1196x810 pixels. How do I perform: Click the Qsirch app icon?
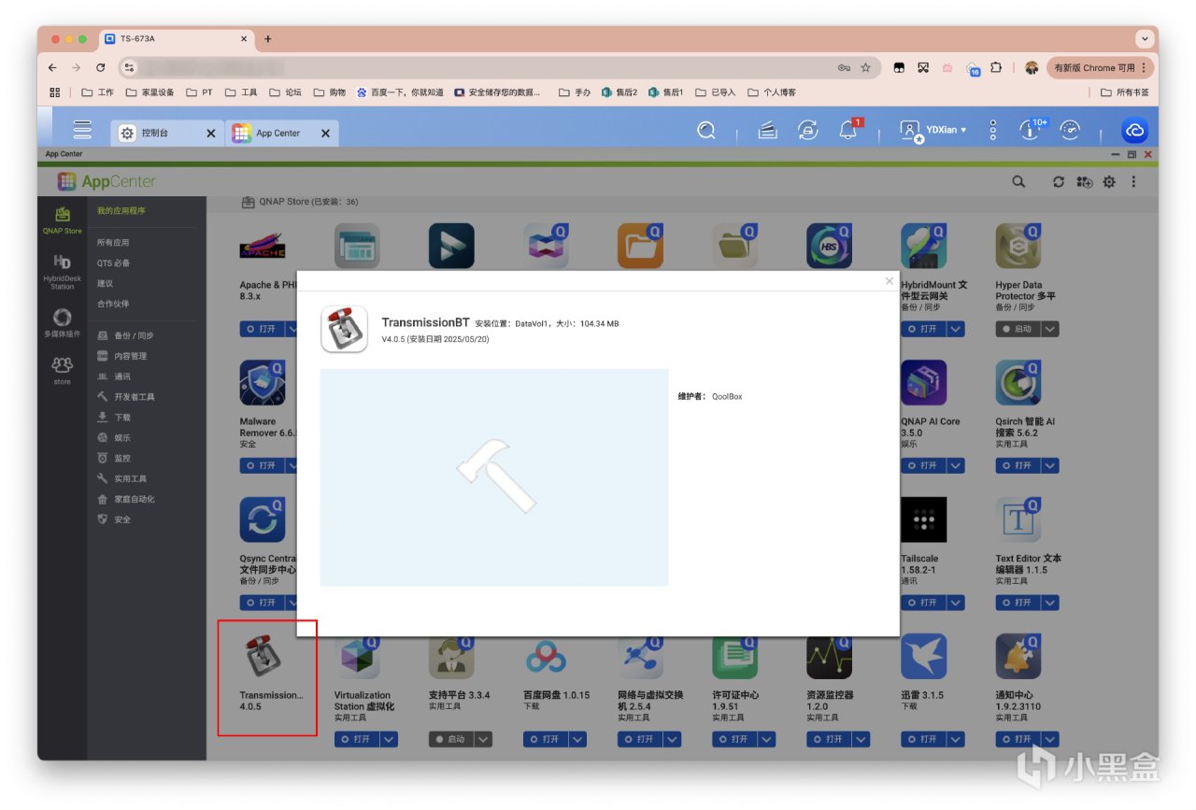point(1018,383)
